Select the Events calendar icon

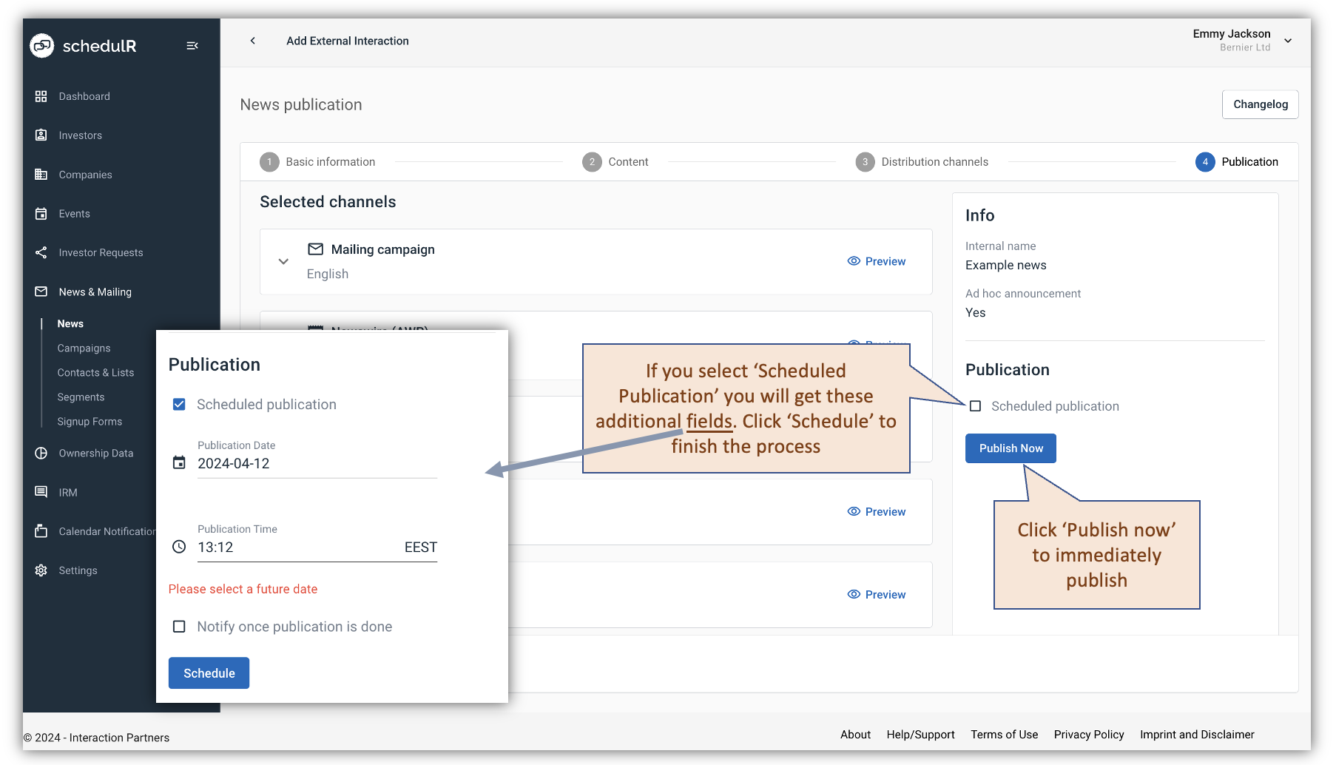pos(41,214)
